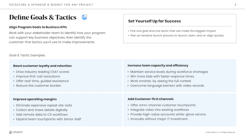This screenshot has height=138, width=245.
Task: Select the 'Define Goals & Tactics' heading
Action: 43,17
